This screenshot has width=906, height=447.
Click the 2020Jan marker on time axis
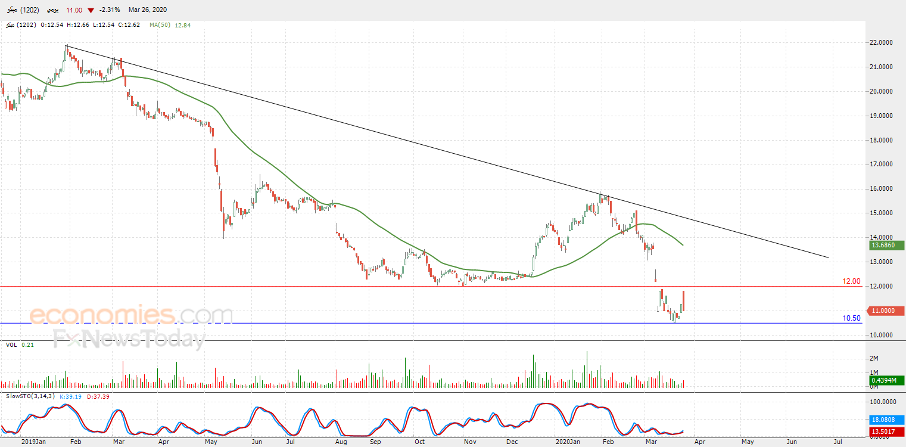coord(566,442)
